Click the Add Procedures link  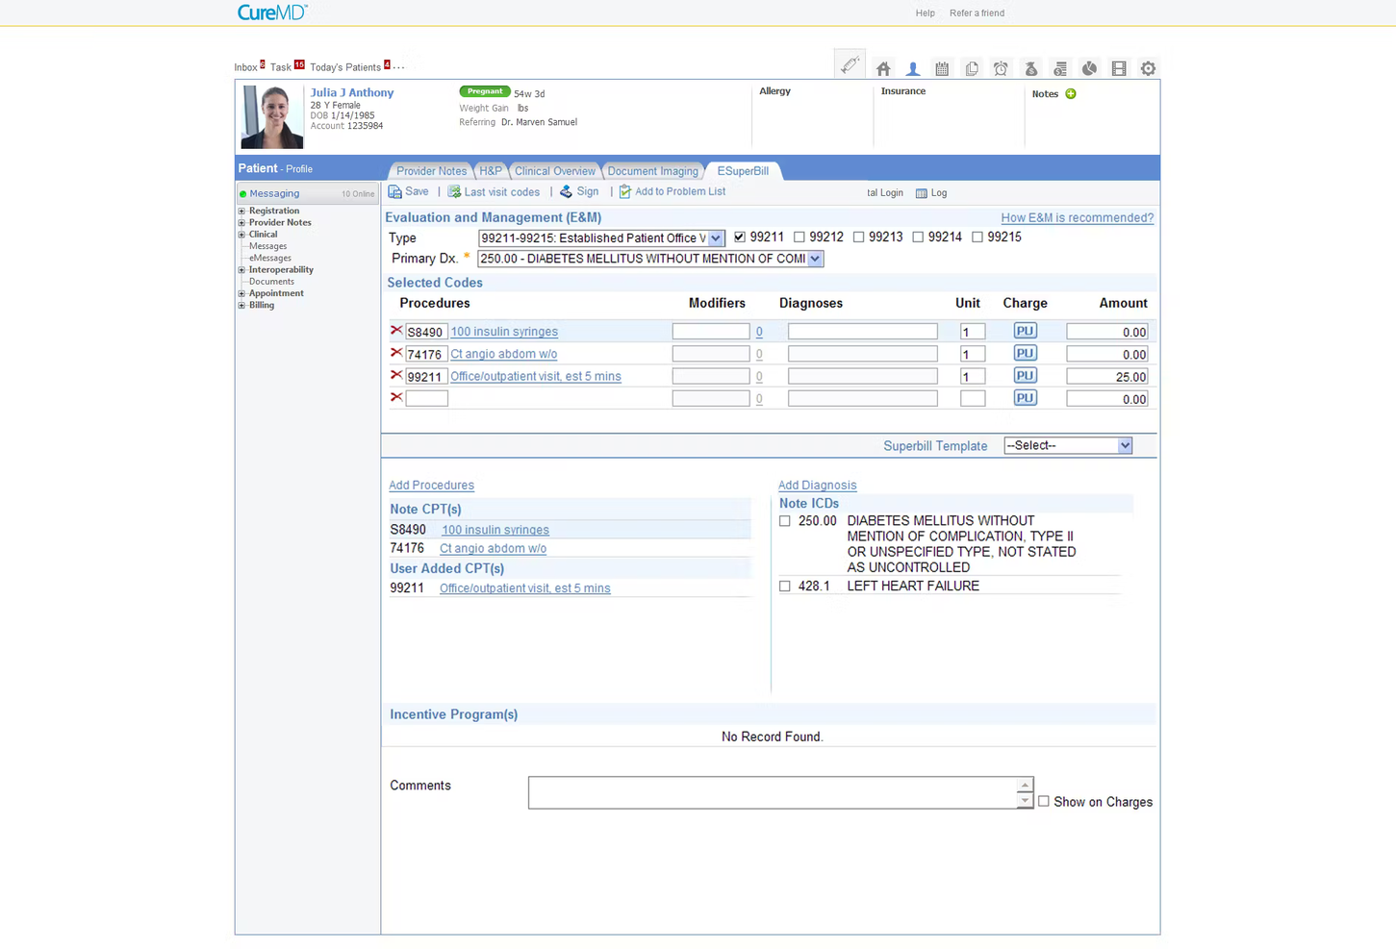(x=431, y=485)
